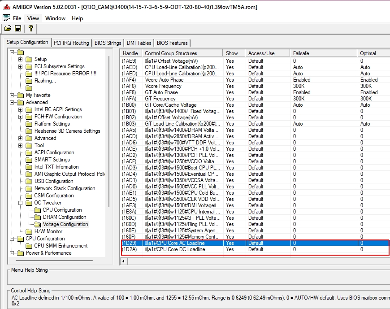Select the ACPI Configuration tree item

click(54, 152)
